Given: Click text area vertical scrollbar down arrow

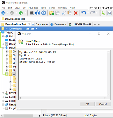Looking at the screenshot, I should [x=108, y=94].
